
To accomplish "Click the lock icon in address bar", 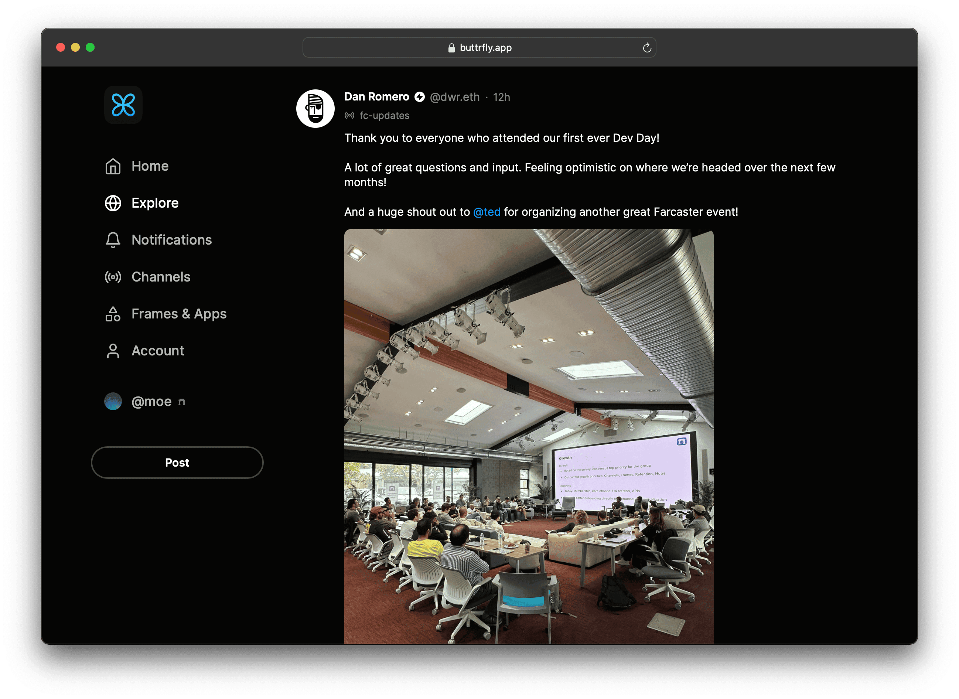I will [451, 48].
